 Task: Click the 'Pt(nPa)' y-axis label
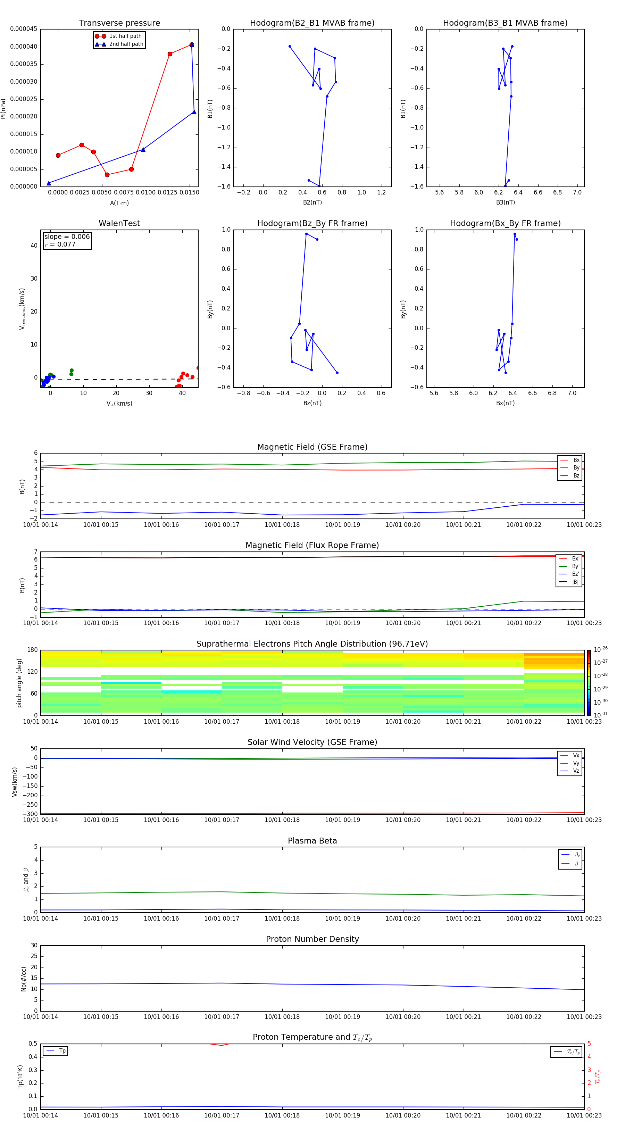pyautogui.click(x=3, y=108)
